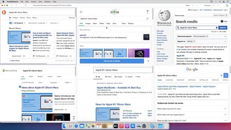
Task: Open Podcasts from the Dock
Action: (127, 126)
